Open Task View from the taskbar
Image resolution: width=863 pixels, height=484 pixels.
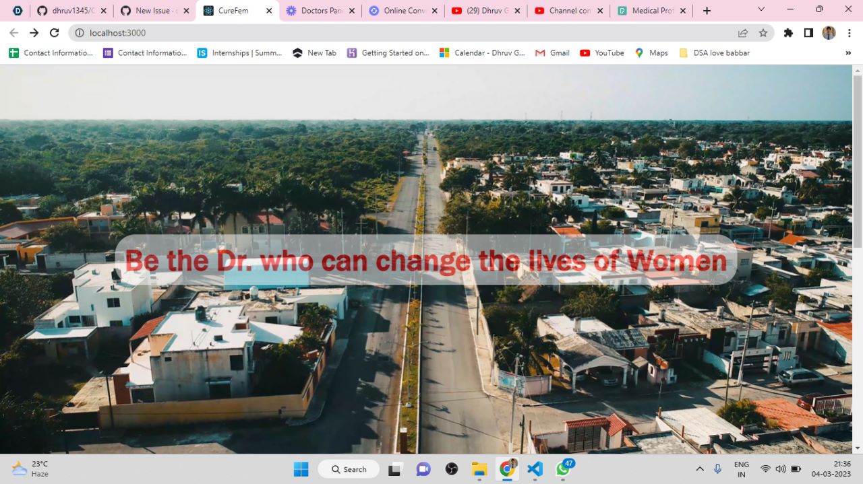(x=396, y=469)
